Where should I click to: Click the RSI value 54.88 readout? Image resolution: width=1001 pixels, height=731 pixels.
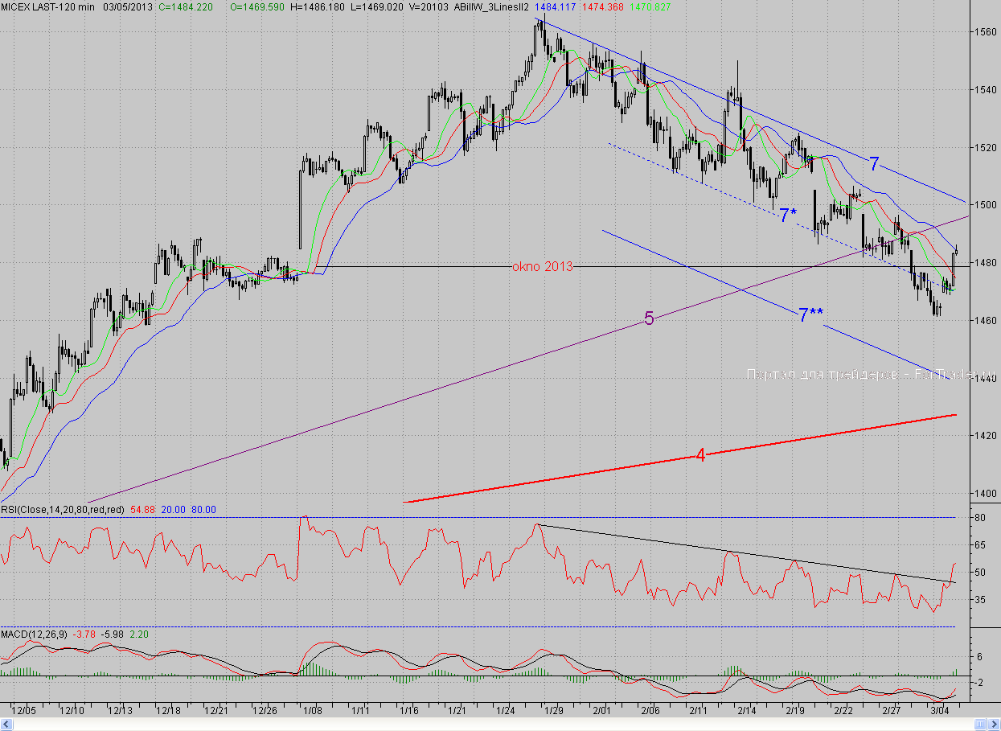[x=142, y=510]
